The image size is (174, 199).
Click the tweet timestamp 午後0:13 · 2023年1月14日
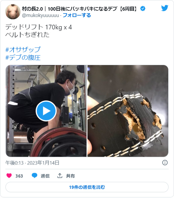[x=32, y=163]
